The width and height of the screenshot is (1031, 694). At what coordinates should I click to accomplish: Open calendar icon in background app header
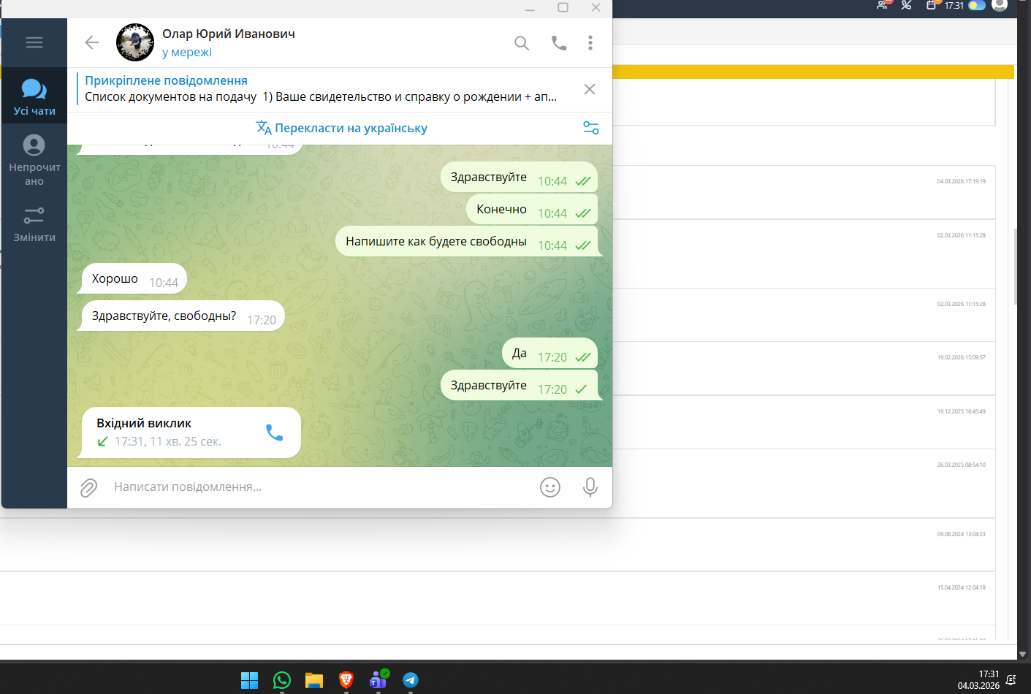pyautogui.click(x=931, y=5)
